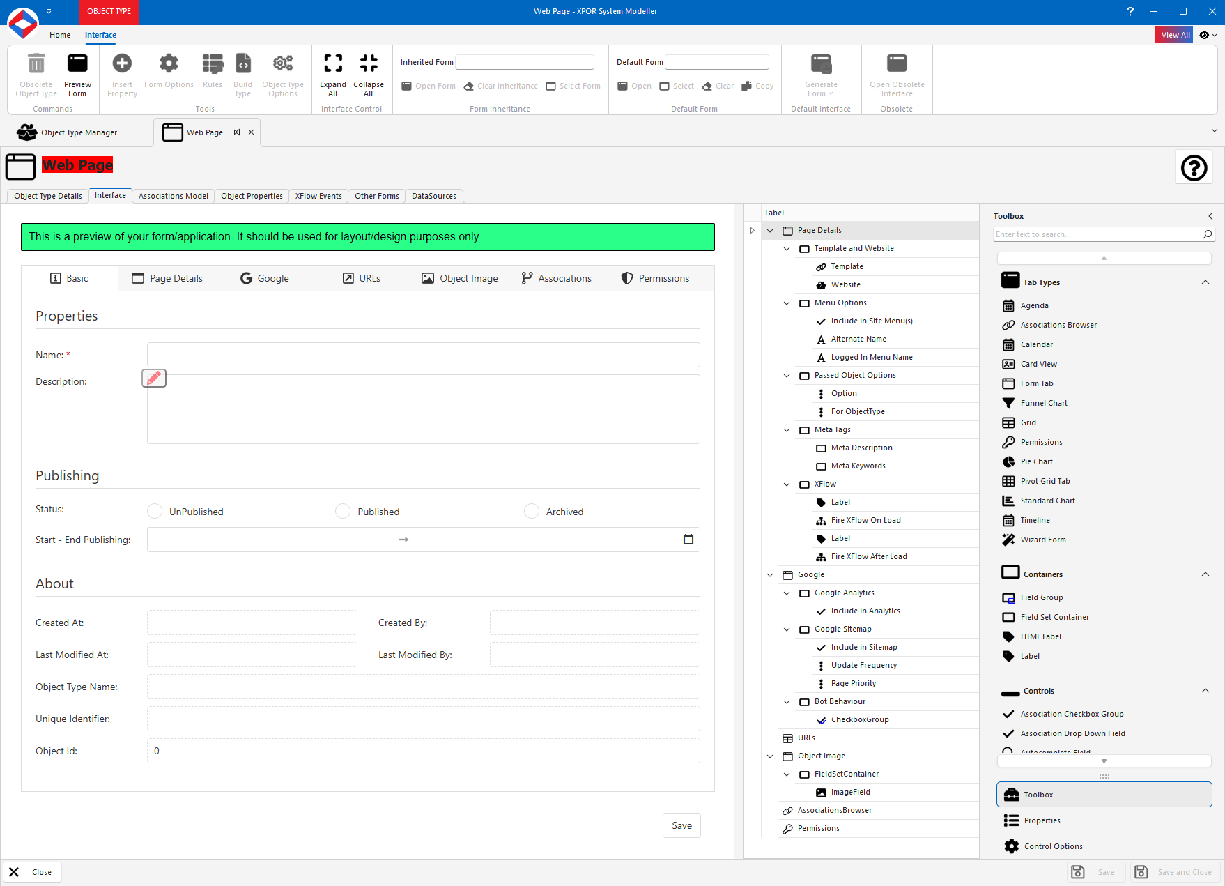This screenshot has height=886, width=1225.
Task: Select Build Type from the Tools group
Action: coord(242,73)
